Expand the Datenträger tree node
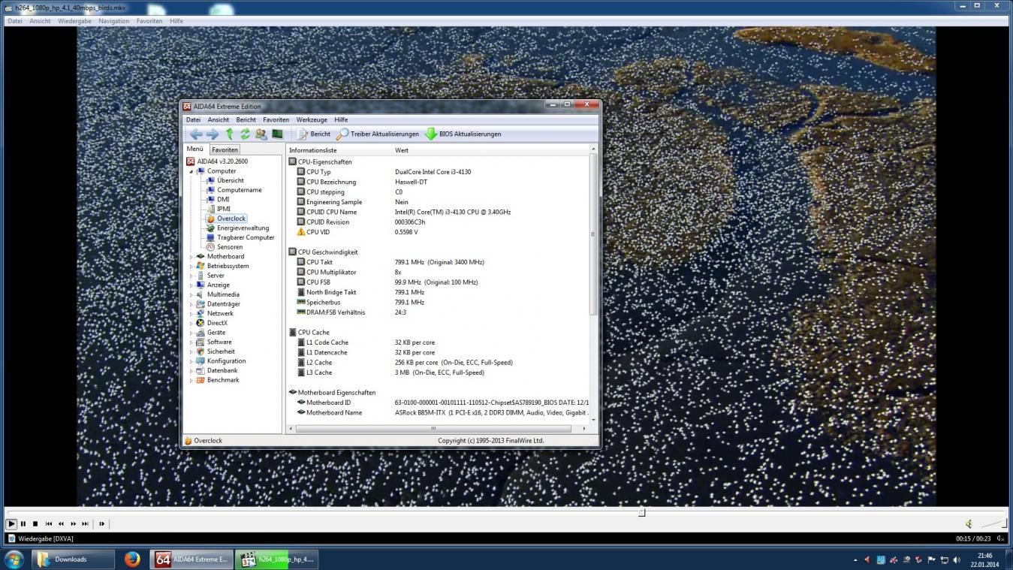 click(x=191, y=304)
